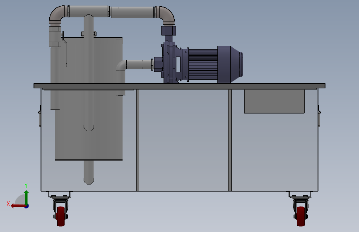
Task: Select the left elbow of the top pipe
Action: pyautogui.click(x=57, y=14)
